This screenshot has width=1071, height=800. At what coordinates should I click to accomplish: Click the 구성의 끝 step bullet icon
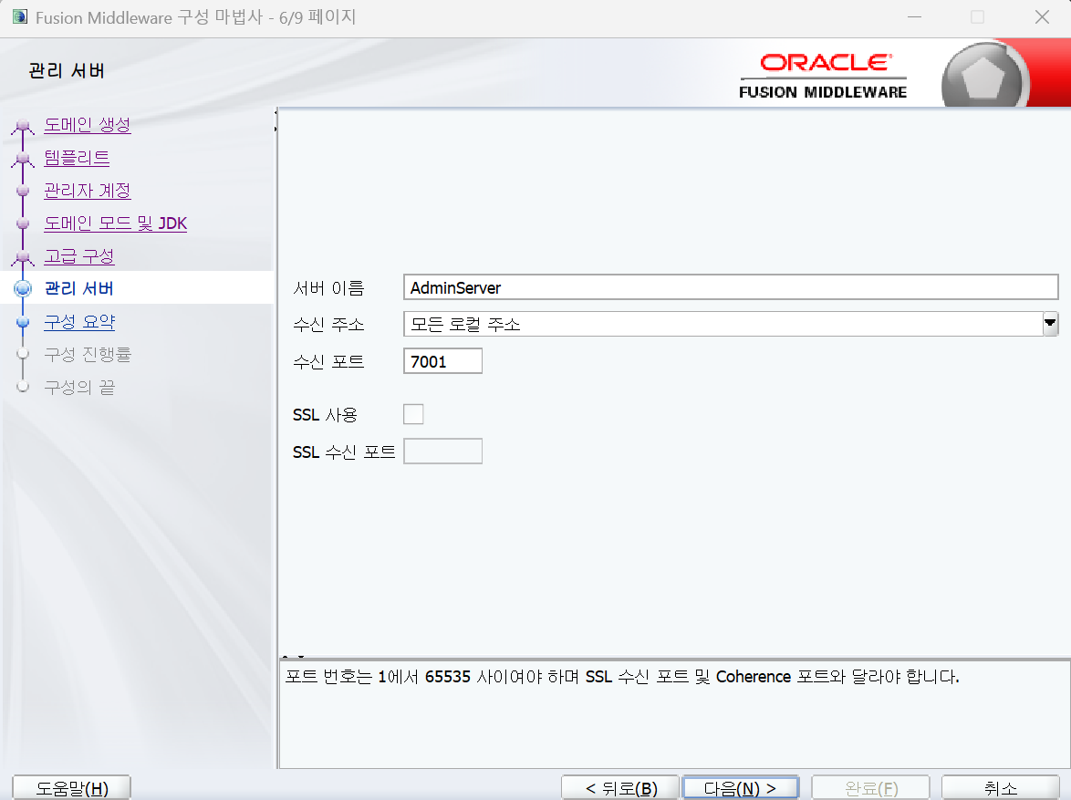[x=23, y=387]
